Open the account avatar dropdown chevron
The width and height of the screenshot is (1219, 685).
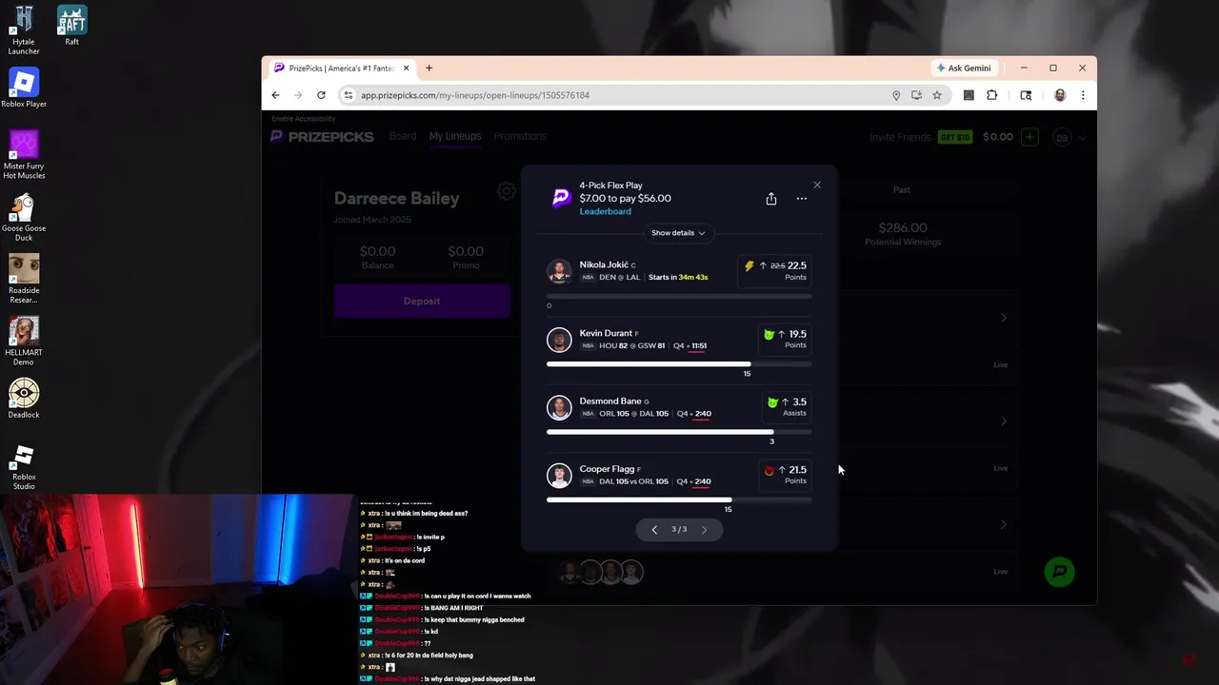click(1082, 138)
